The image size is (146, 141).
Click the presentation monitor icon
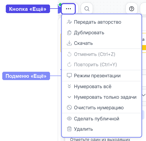[x=69, y=76]
